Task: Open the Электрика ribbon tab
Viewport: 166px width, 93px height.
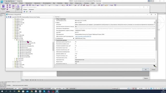Action: (99, 3)
